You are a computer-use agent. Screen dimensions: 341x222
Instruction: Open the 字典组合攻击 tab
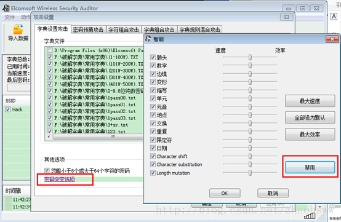tap(159, 30)
